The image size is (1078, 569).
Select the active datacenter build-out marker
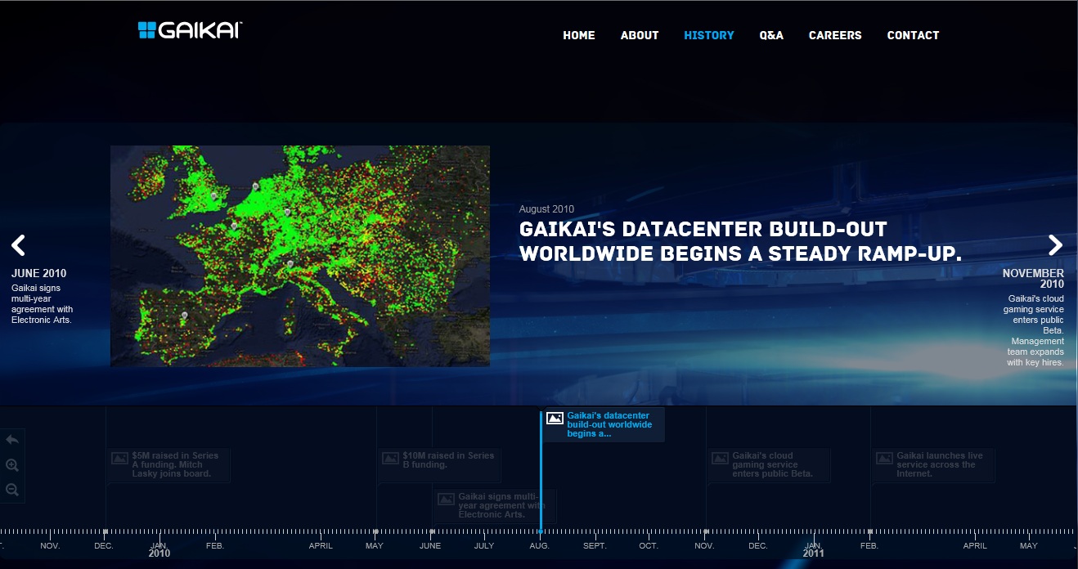(604, 425)
